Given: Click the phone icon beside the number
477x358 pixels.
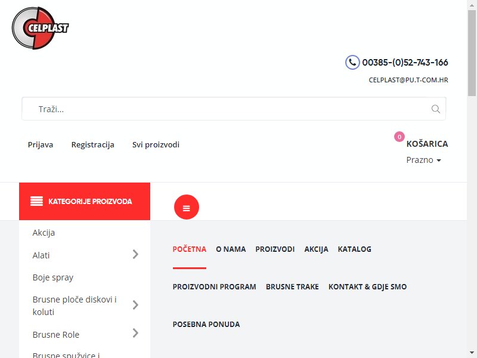Looking at the screenshot, I should pyautogui.click(x=352, y=63).
